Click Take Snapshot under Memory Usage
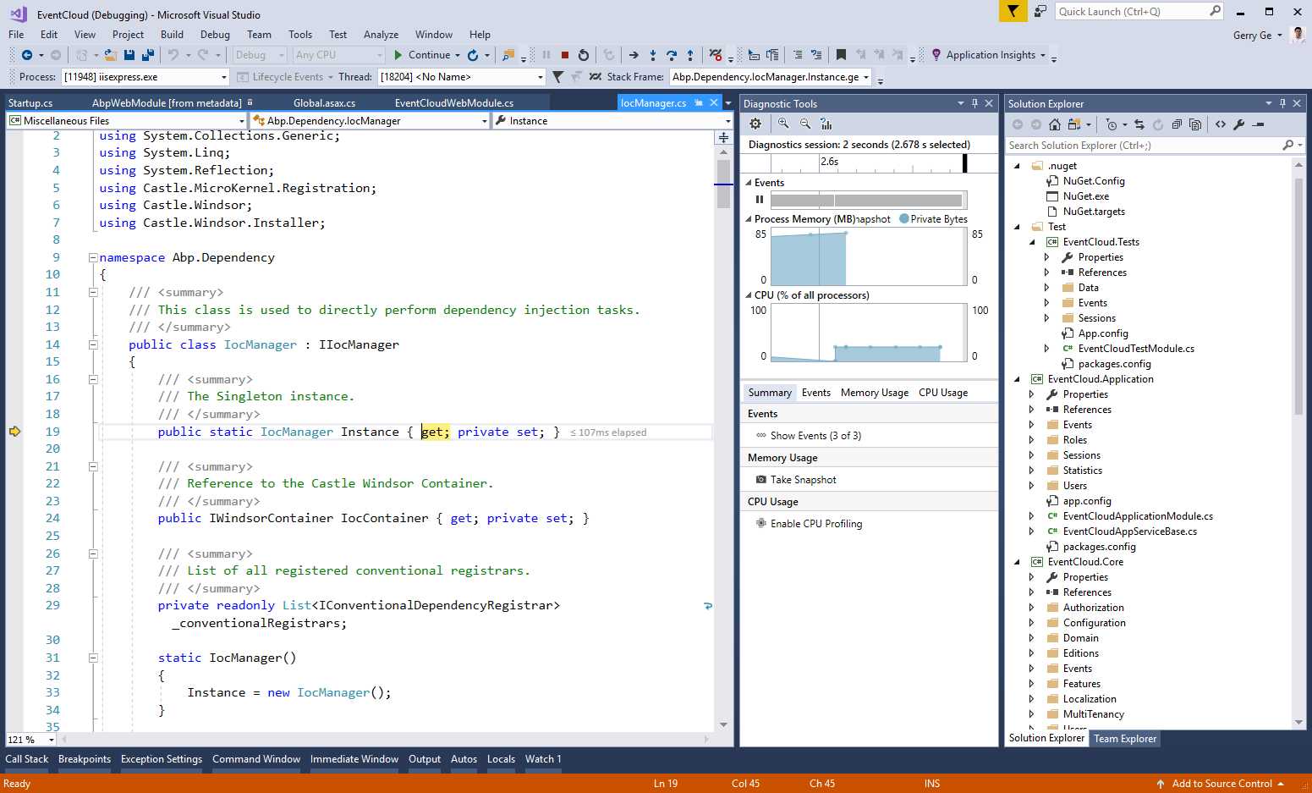The image size is (1312, 793). [x=803, y=480]
